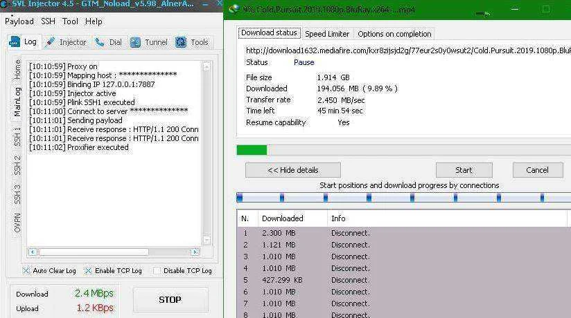Toggle the Enable TCP Log checkbox
Image resolution: width=571 pixels, height=318 pixels.
pyautogui.click(x=88, y=271)
